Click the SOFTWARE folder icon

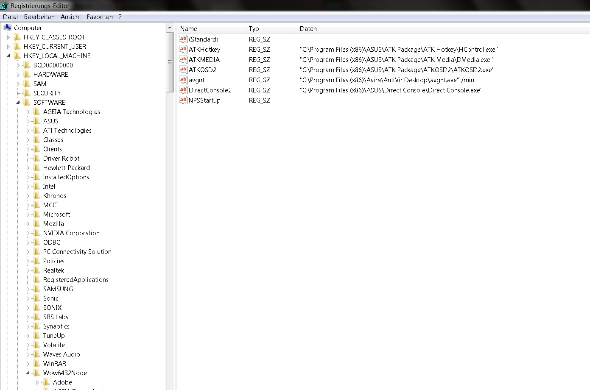pyautogui.click(x=27, y=102)
